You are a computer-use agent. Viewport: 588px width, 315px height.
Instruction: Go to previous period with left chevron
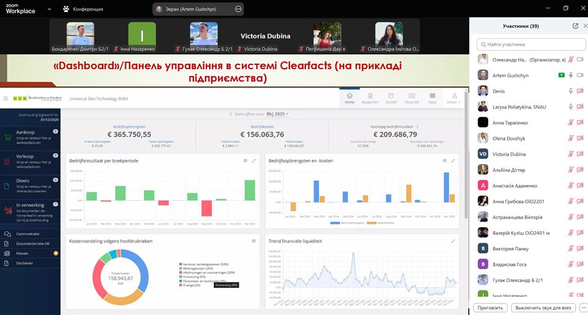[x=230, y=114]
